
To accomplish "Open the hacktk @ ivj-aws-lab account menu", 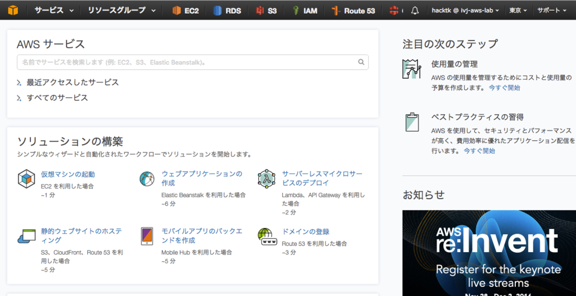I will [x=465, y=11].
